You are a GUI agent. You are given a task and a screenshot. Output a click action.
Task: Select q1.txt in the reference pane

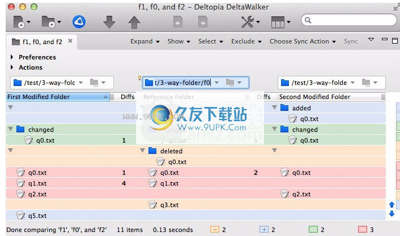169,183
